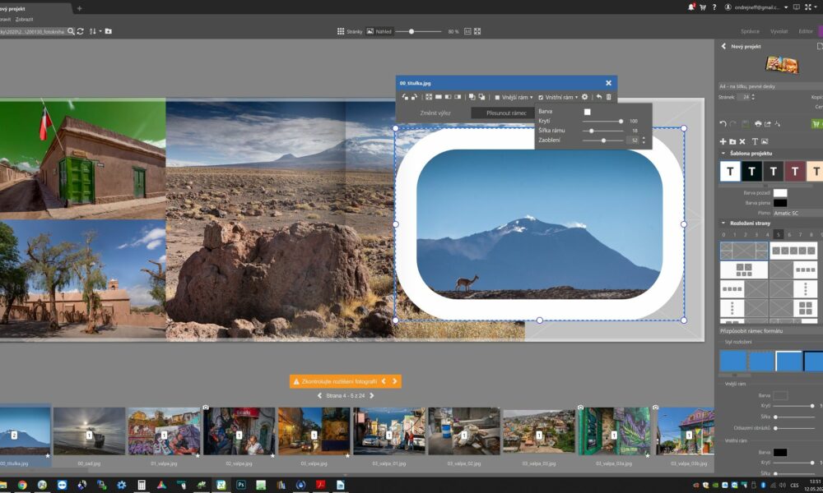Insert an image placeholder icon
This screenshot has height=493, width=823.
coord(765,141)
